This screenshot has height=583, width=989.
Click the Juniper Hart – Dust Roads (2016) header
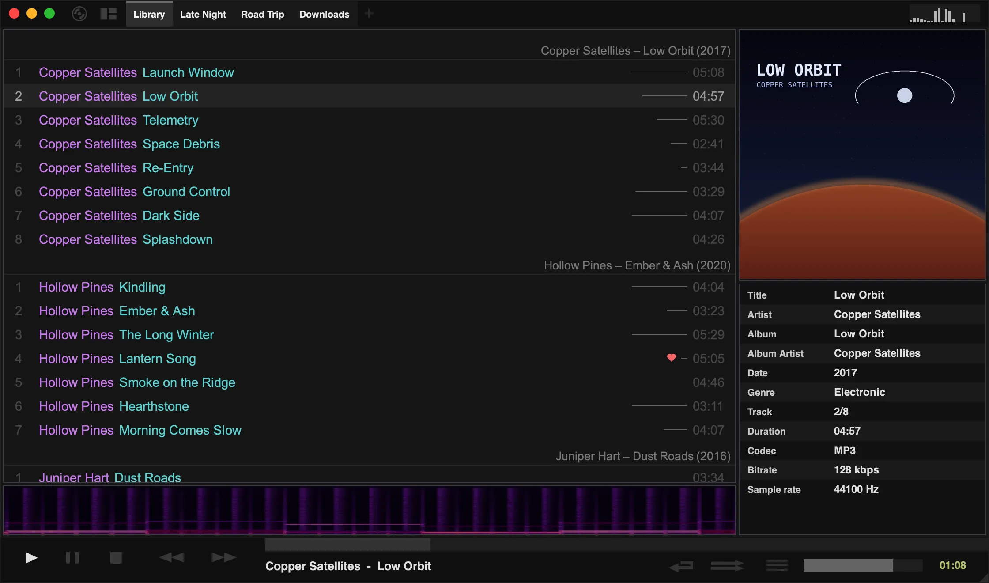[643, 456]
